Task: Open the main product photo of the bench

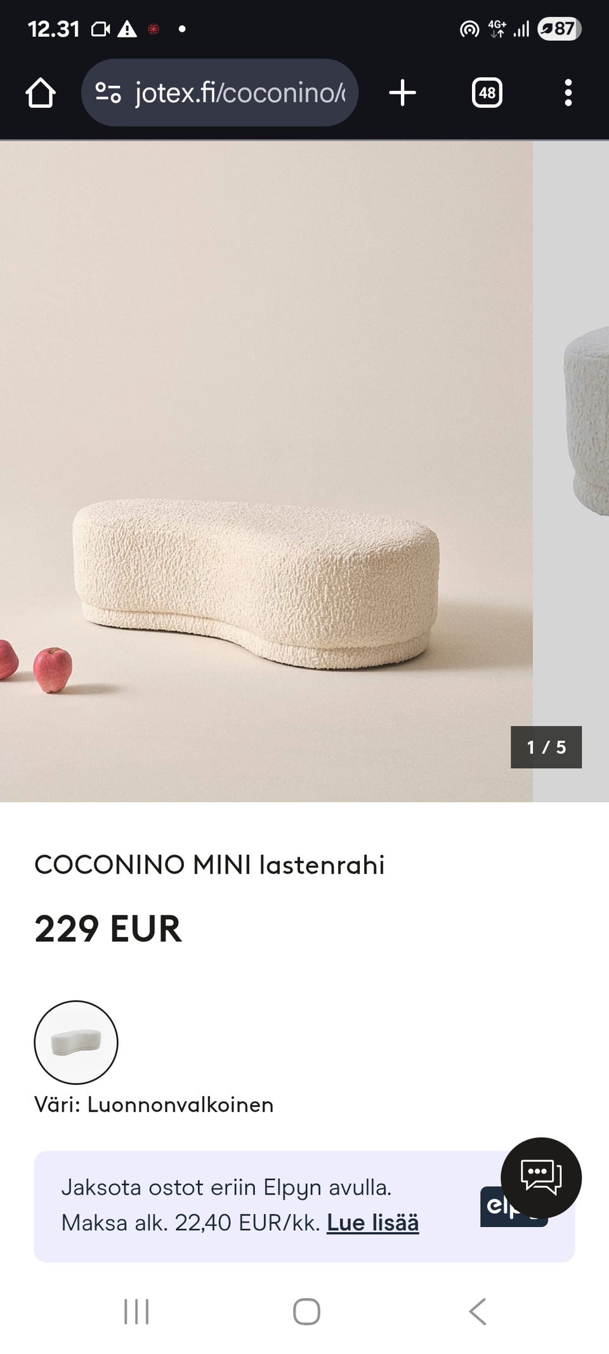Action: click(266, 471)
